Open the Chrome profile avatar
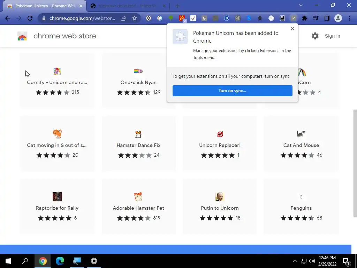Image resolution: width=357 pixels, height=268 pixels. tap(338, 18)
